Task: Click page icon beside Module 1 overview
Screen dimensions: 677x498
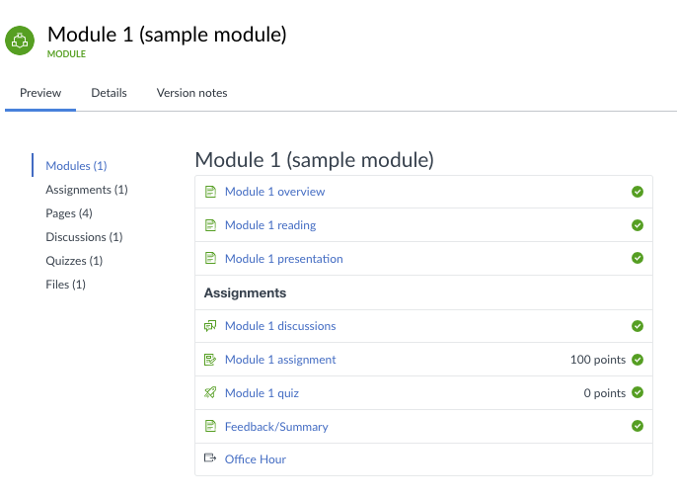Action: coord(209,192)
